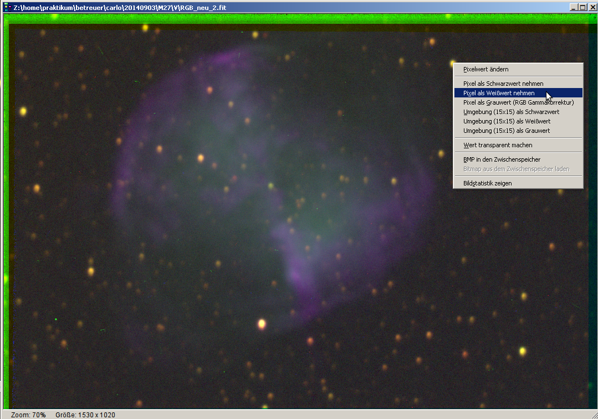Image resolution: width=598 pixels, height=419 pixels.
Task: Select "Pixel als Schwarzwert nehmen"
Action: point(503,84)
